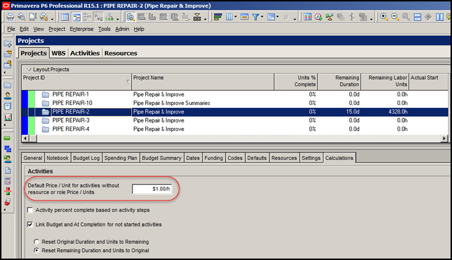
Task: Click the Remaining Labor Units column header
Action: tap(385, 82)
